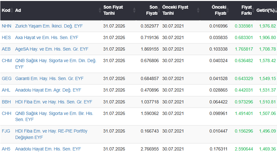Select price difference 1.491401
Viewport: 277px width, 154px height.
click(x=244, y=113)
